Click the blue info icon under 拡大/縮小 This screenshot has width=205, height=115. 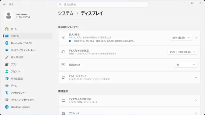click(70, 41)
